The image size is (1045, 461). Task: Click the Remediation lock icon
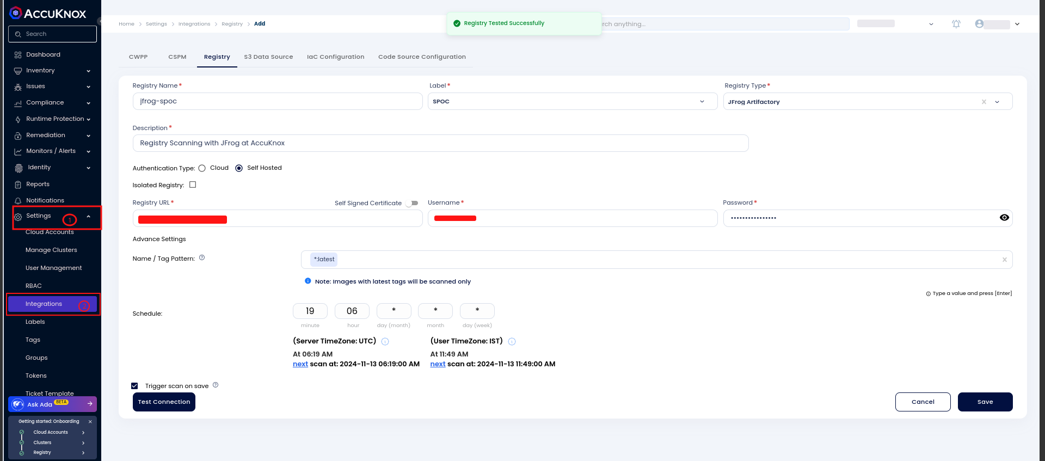click(18, 136)
